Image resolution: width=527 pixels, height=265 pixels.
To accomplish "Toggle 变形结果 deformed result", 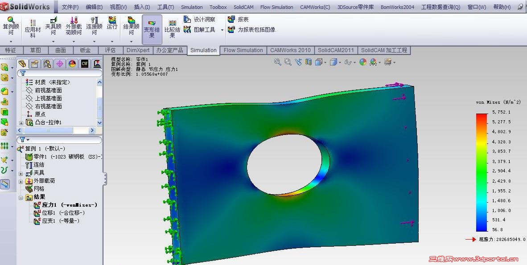I will [x=152, y=29].
